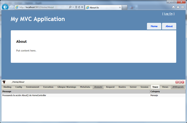Refresh the page with reload icon
The width and height of the screenshot is (187, 123).
pos(79,7)
